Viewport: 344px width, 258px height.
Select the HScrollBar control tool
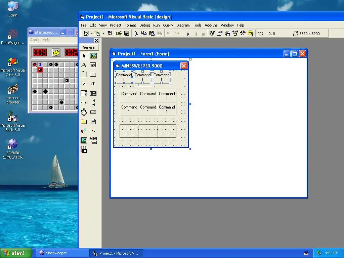(x=84, y=103)
